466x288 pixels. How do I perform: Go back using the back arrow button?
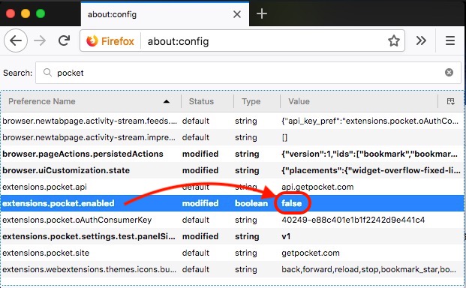(x=16, y=40)
